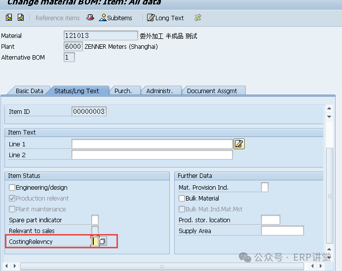Screen dimensions: 342x271
Task: Enable the Engineering/design checkbox
Action: click(x=12, y=188)
